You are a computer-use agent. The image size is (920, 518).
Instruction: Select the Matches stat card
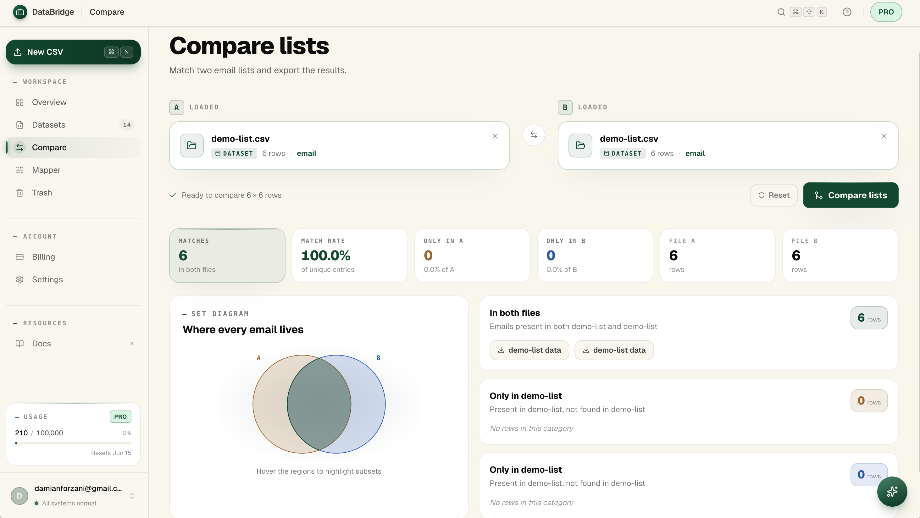tap(227, 256)
